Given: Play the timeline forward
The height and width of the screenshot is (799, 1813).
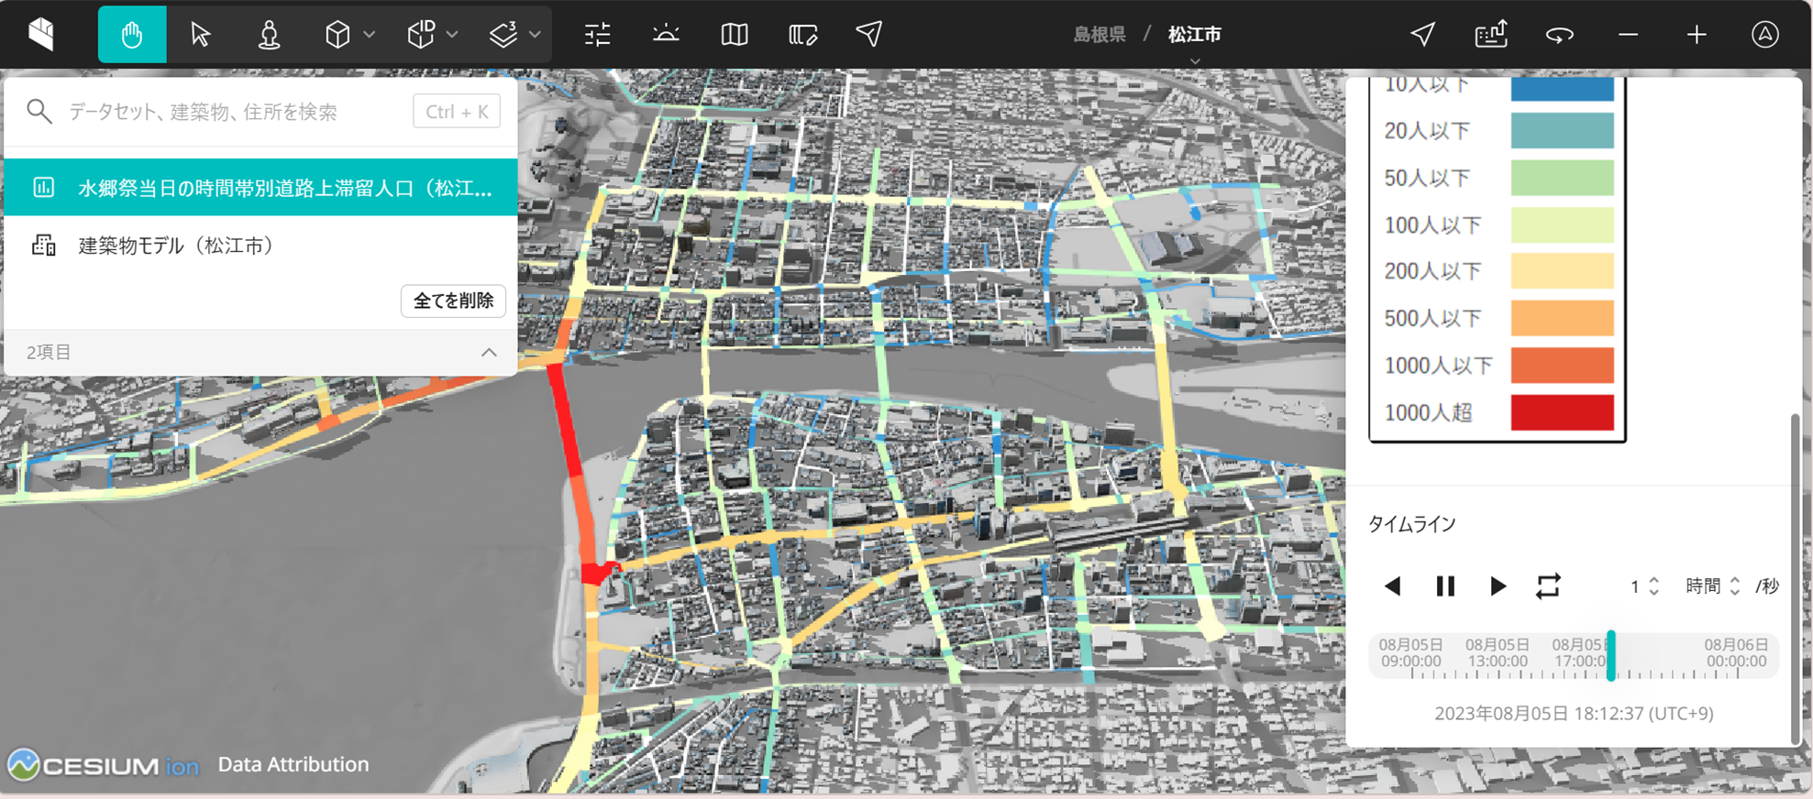Looking at the screenshot, I should pos(1498,586).
